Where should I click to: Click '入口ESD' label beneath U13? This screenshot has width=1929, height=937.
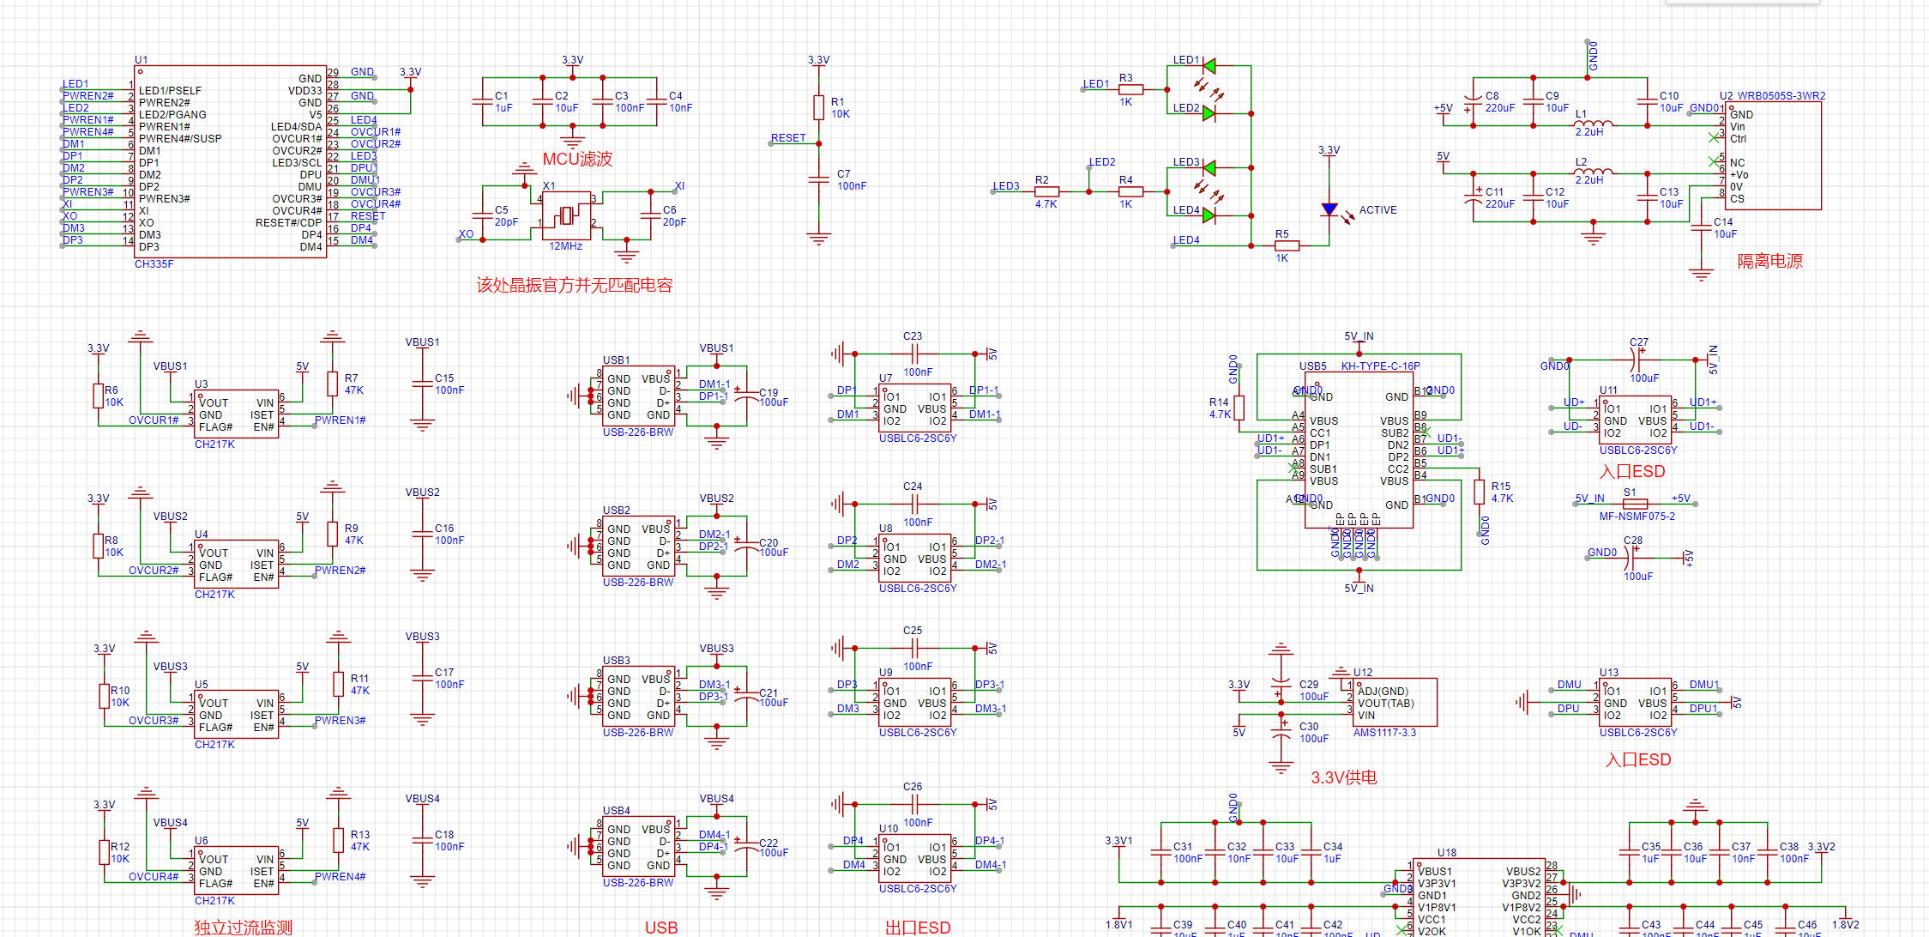(x=1638, y=759)
